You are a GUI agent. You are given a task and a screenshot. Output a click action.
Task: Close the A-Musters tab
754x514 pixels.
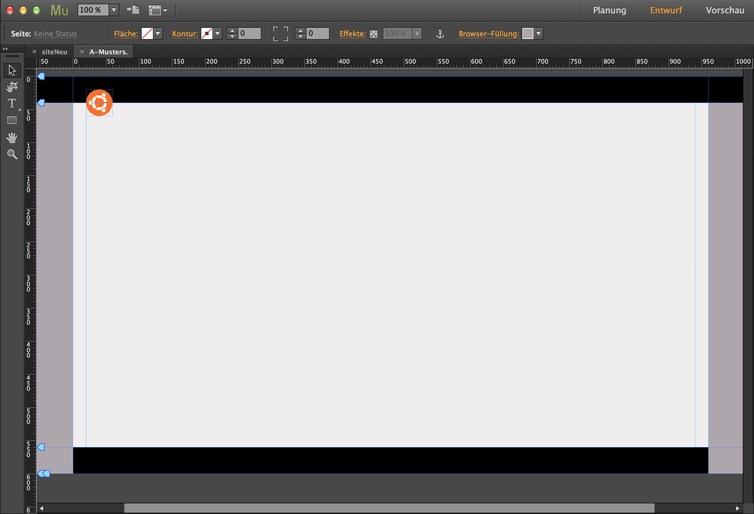(82, 52)
